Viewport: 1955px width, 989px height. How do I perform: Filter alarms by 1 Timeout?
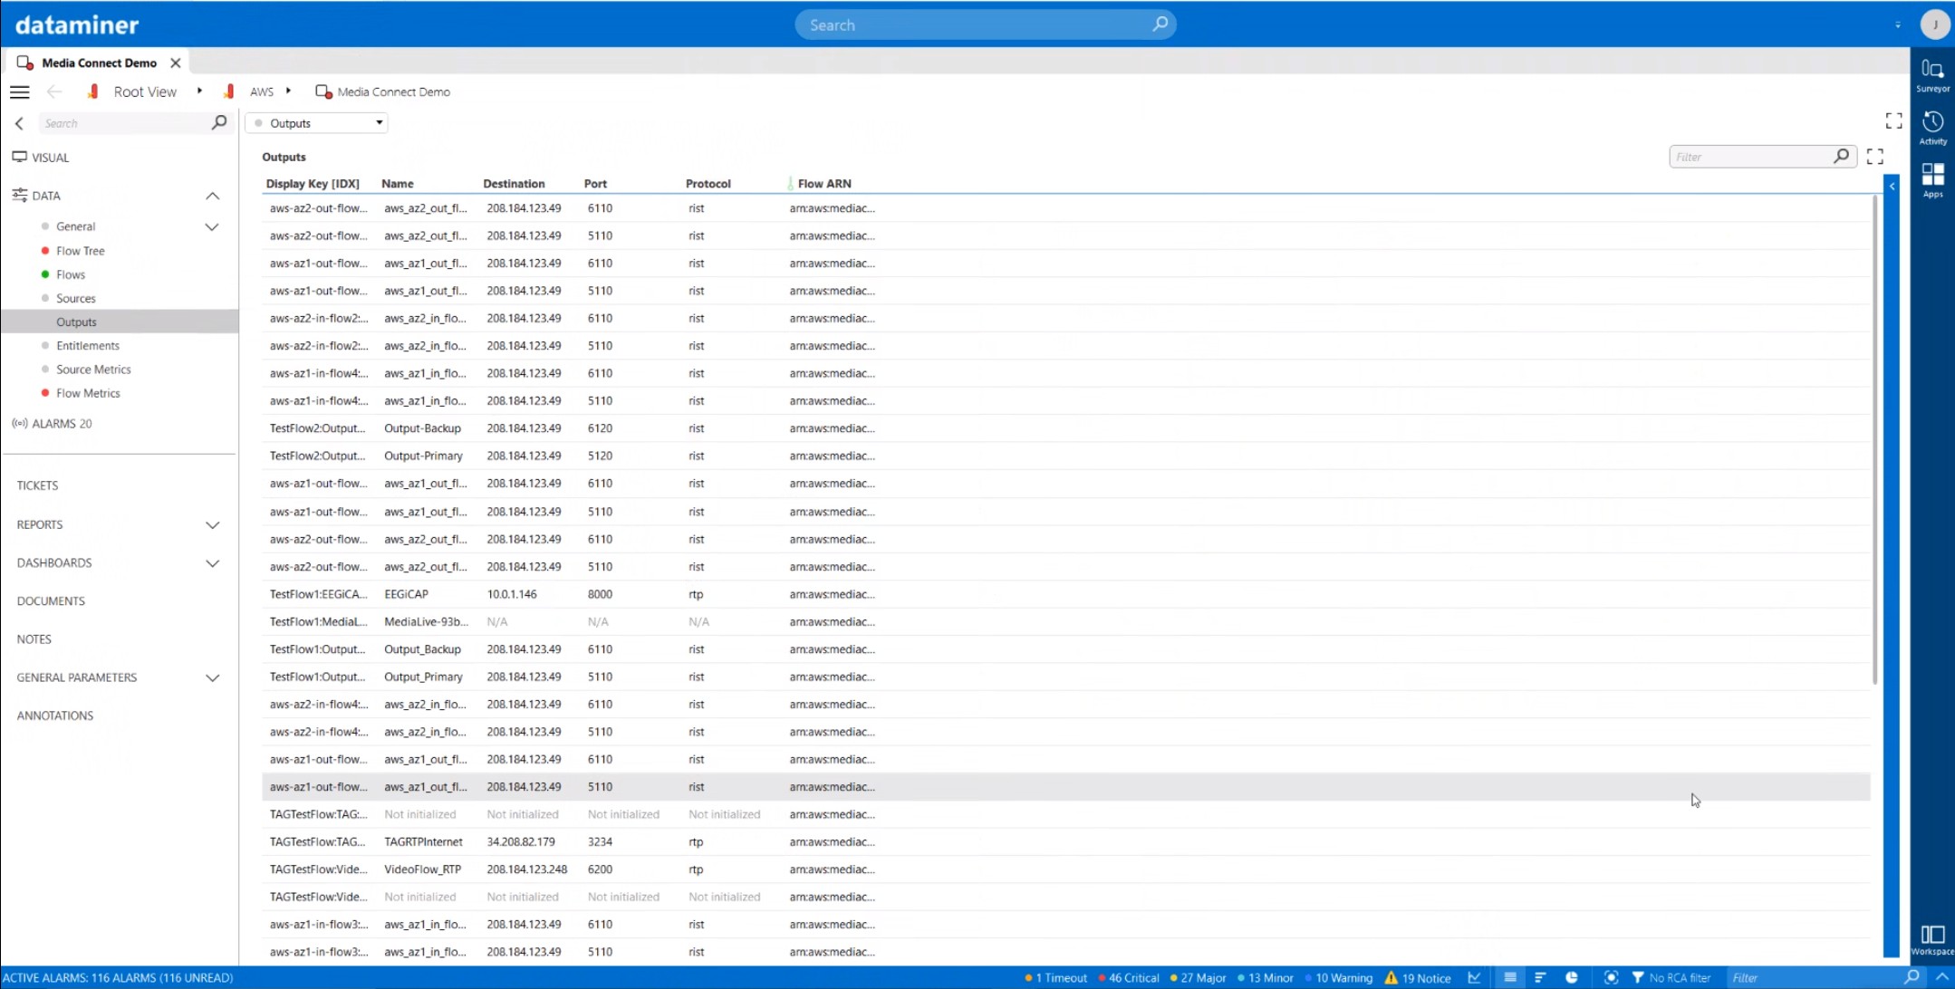tap(1055, 977)
